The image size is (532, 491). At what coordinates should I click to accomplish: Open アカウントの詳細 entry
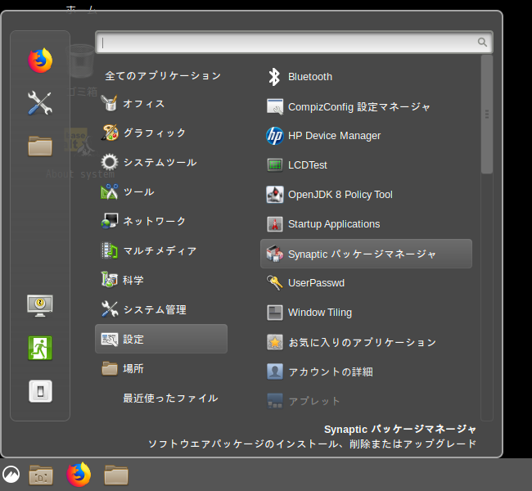pyautogui.click(x=366, y=372)
